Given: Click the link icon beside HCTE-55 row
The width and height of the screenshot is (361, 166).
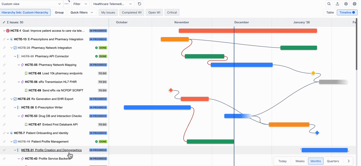Looking at the screenshot, I should tap(4, 65).
